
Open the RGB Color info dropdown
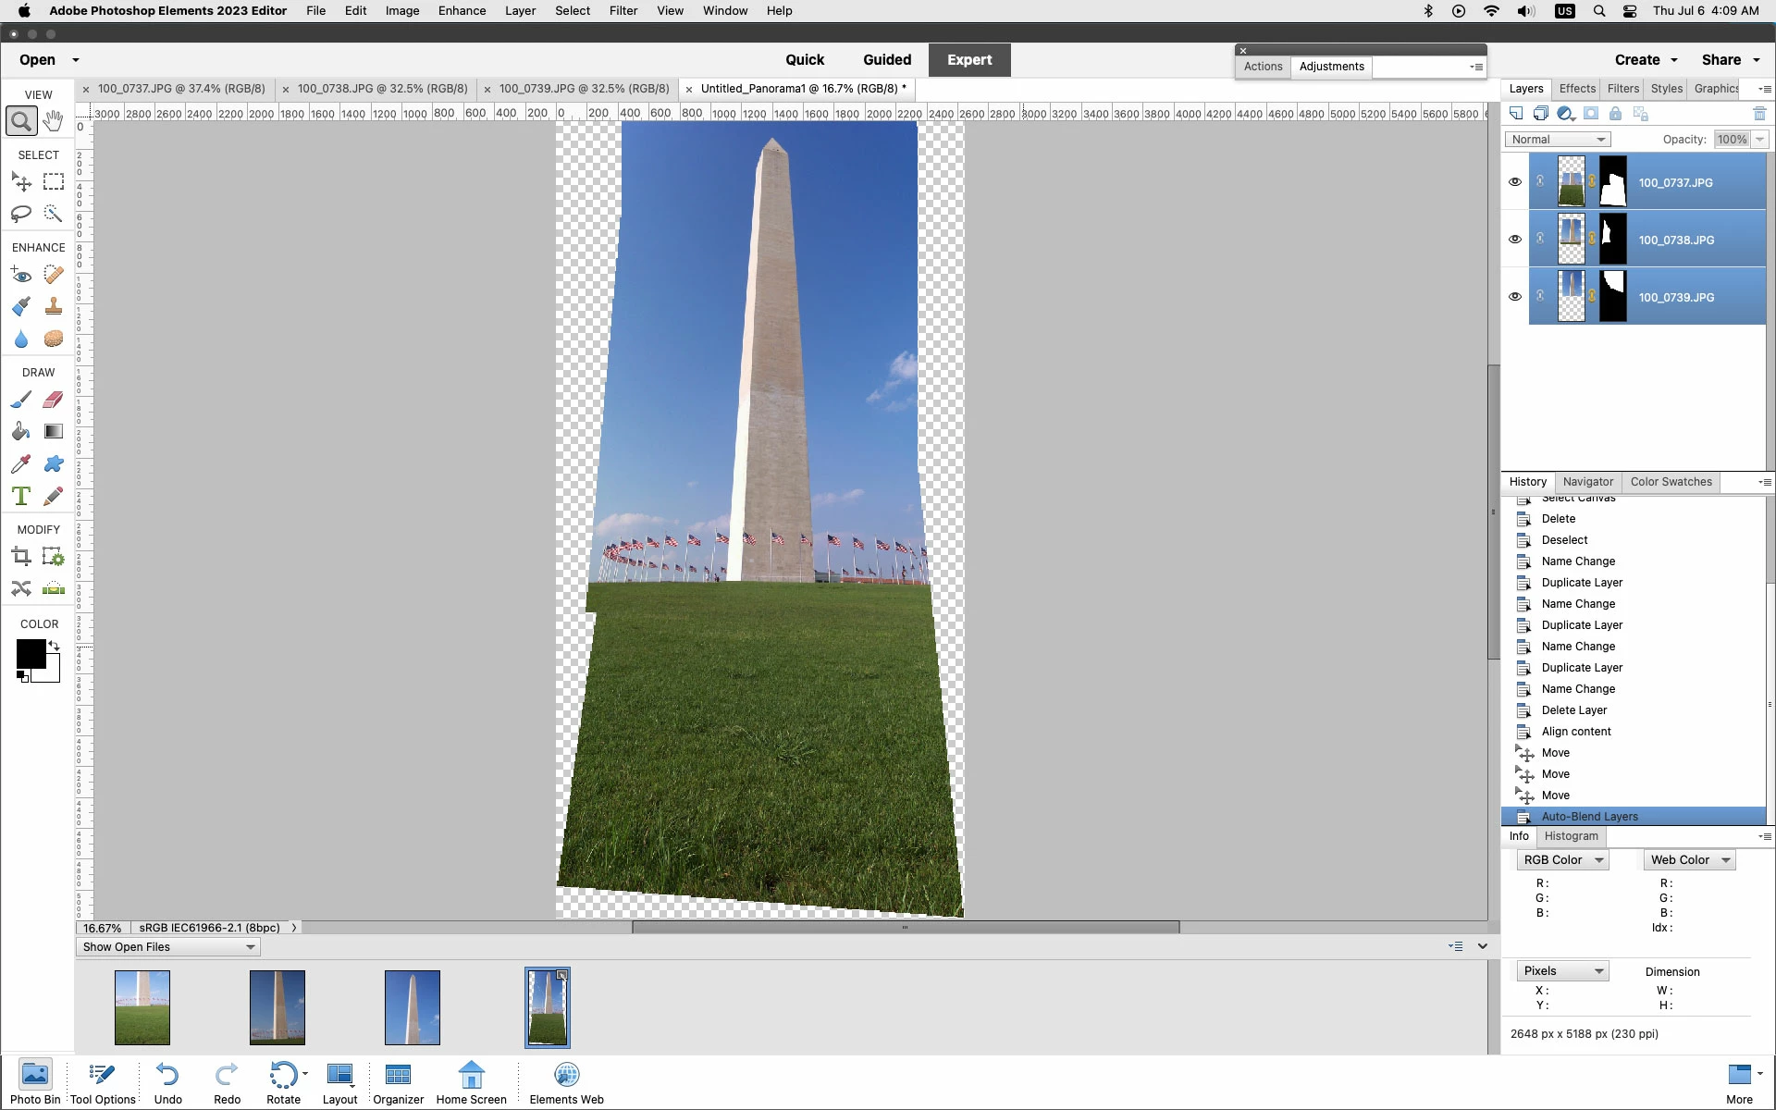pyautogui.click(x=1562, y=860)
